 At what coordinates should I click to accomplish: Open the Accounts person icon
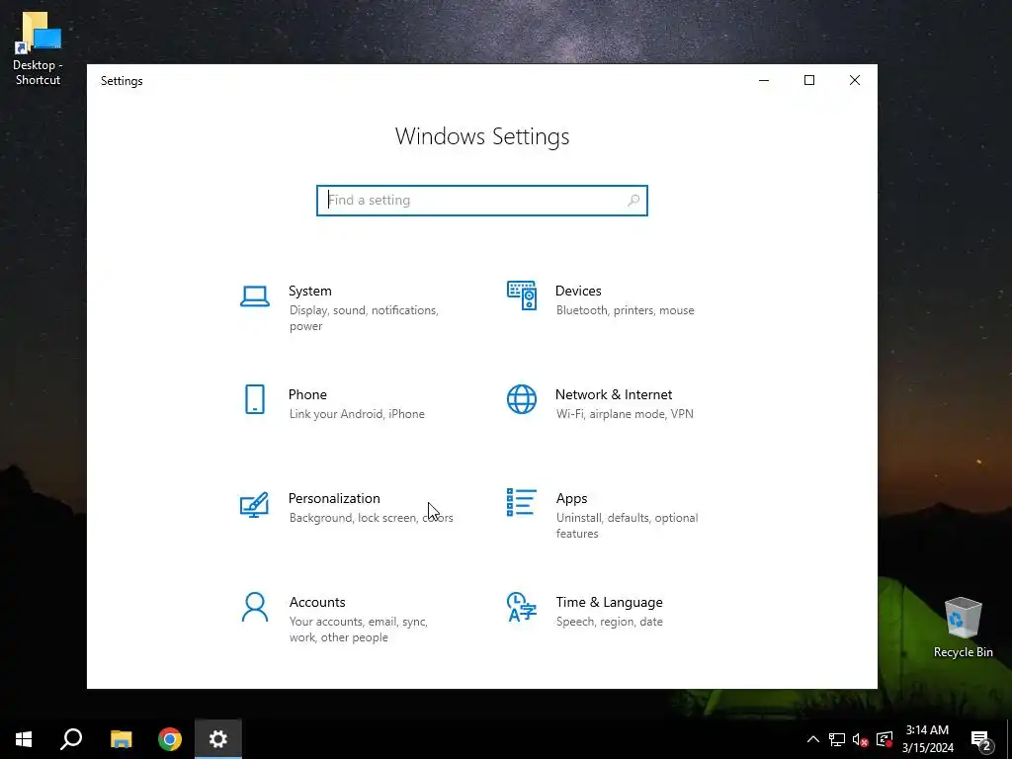click(255, 608)
